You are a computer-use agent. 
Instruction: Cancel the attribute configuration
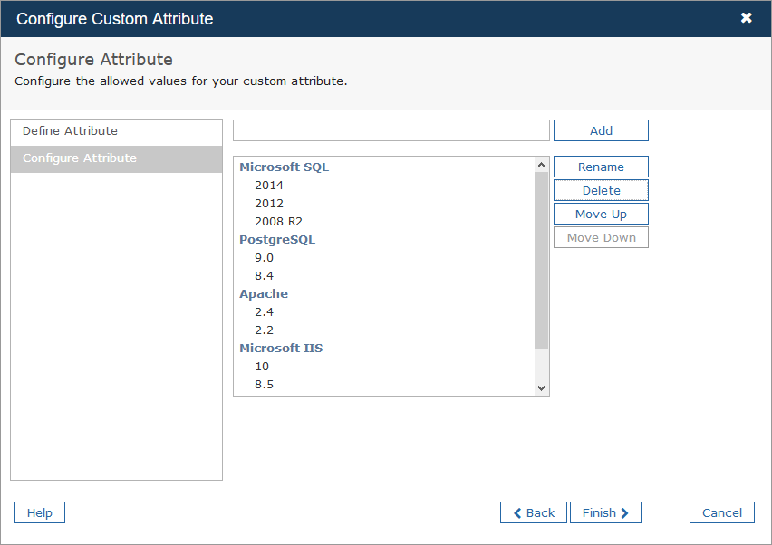coord(722,512)
